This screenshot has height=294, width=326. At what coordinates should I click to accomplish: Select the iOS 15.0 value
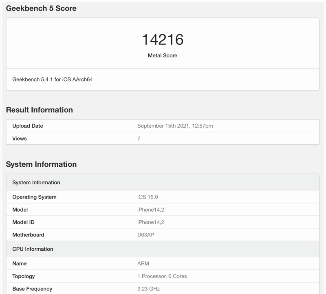click(x=148, y=197)
